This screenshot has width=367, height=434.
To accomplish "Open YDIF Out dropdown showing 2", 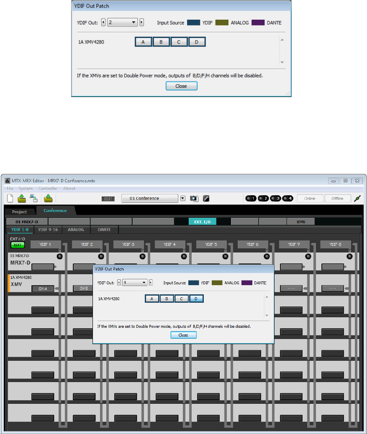I will 123,23.
